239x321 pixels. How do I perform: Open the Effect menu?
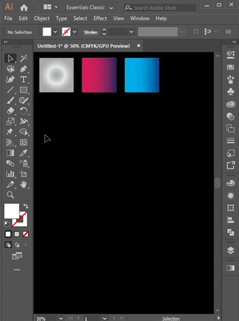100,19
